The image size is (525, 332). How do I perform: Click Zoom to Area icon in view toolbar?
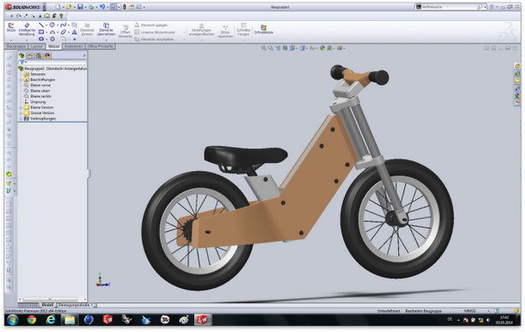pos(270,48)
